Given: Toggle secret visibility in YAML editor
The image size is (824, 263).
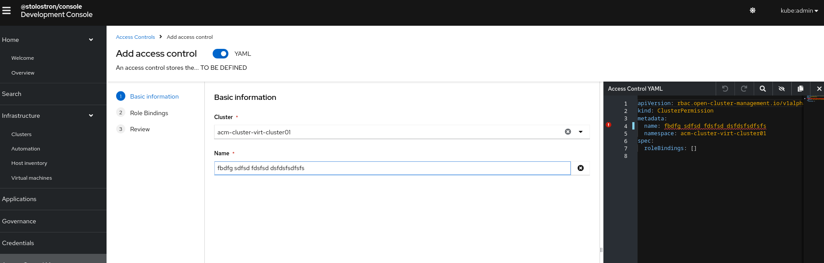Looking at the screenshot, I should click(x=782, y=89).
